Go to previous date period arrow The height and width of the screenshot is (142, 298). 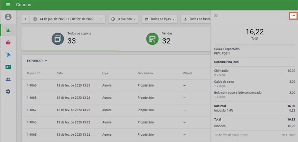pos(25,19)
